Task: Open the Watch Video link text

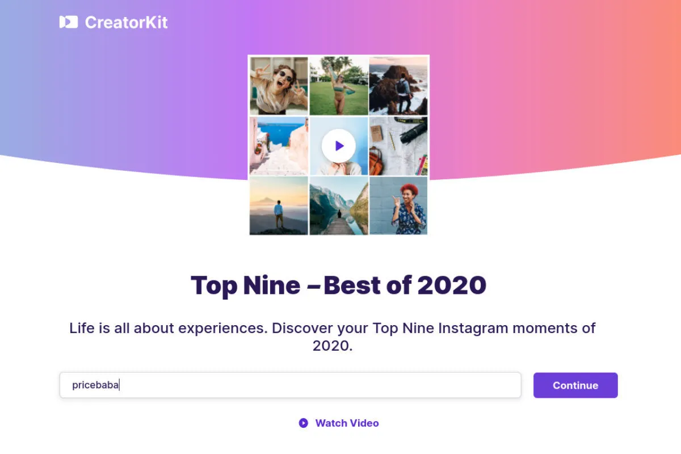Action: (347, 423)
